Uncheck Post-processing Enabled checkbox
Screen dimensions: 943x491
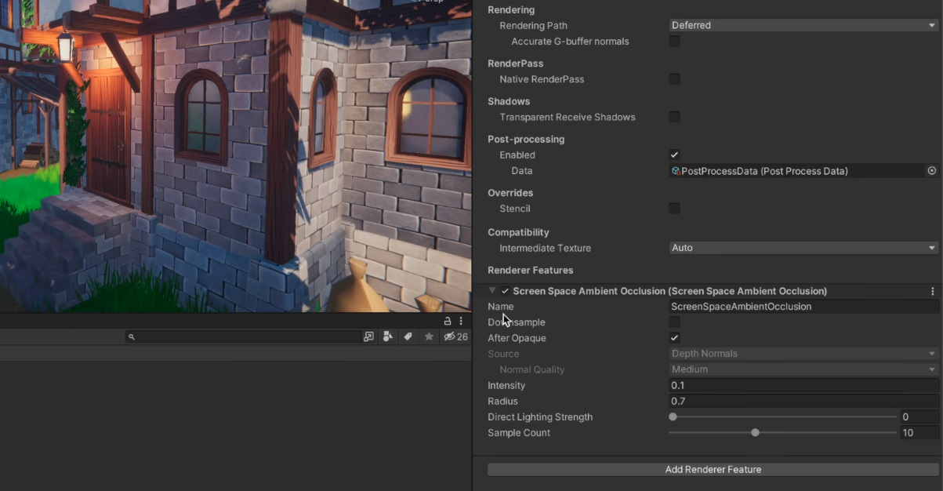[x=674, y=155]
